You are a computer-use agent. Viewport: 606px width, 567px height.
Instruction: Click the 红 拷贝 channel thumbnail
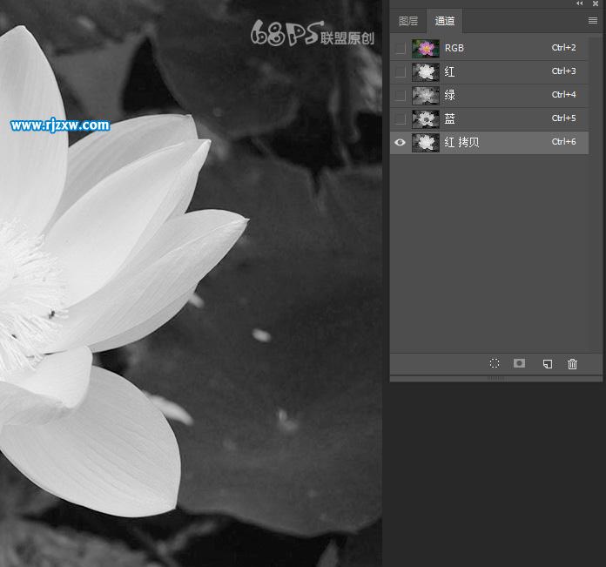425,143
